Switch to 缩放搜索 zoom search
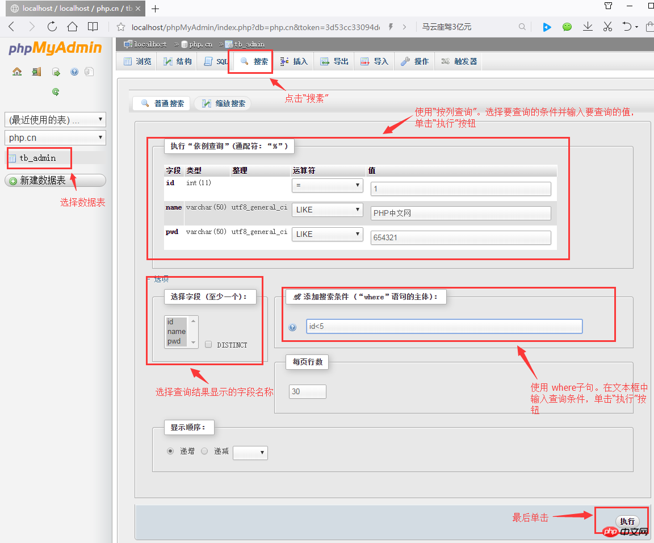The image size is (654, 543). pos(223,103)
